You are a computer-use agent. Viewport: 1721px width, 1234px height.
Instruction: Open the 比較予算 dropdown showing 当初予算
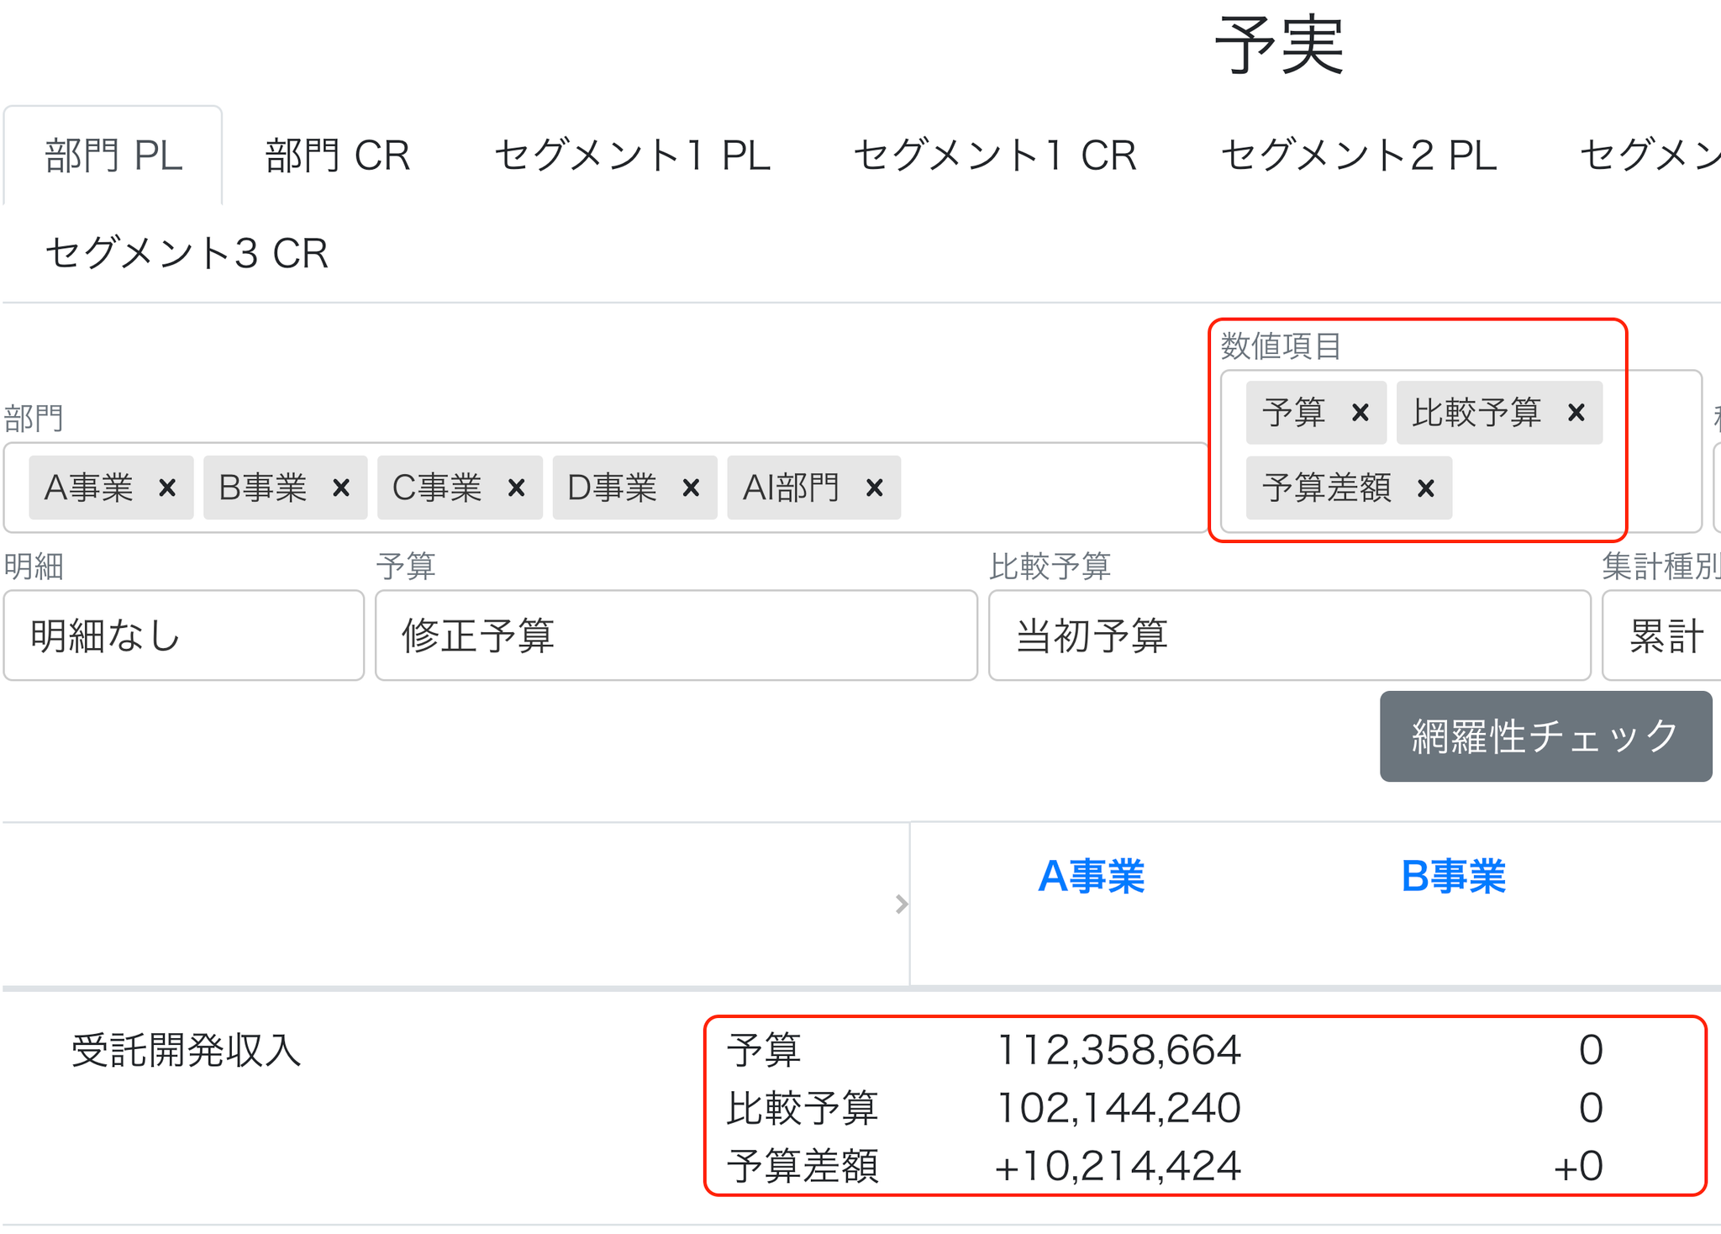pyautogui.click(x=1290, y=635)
